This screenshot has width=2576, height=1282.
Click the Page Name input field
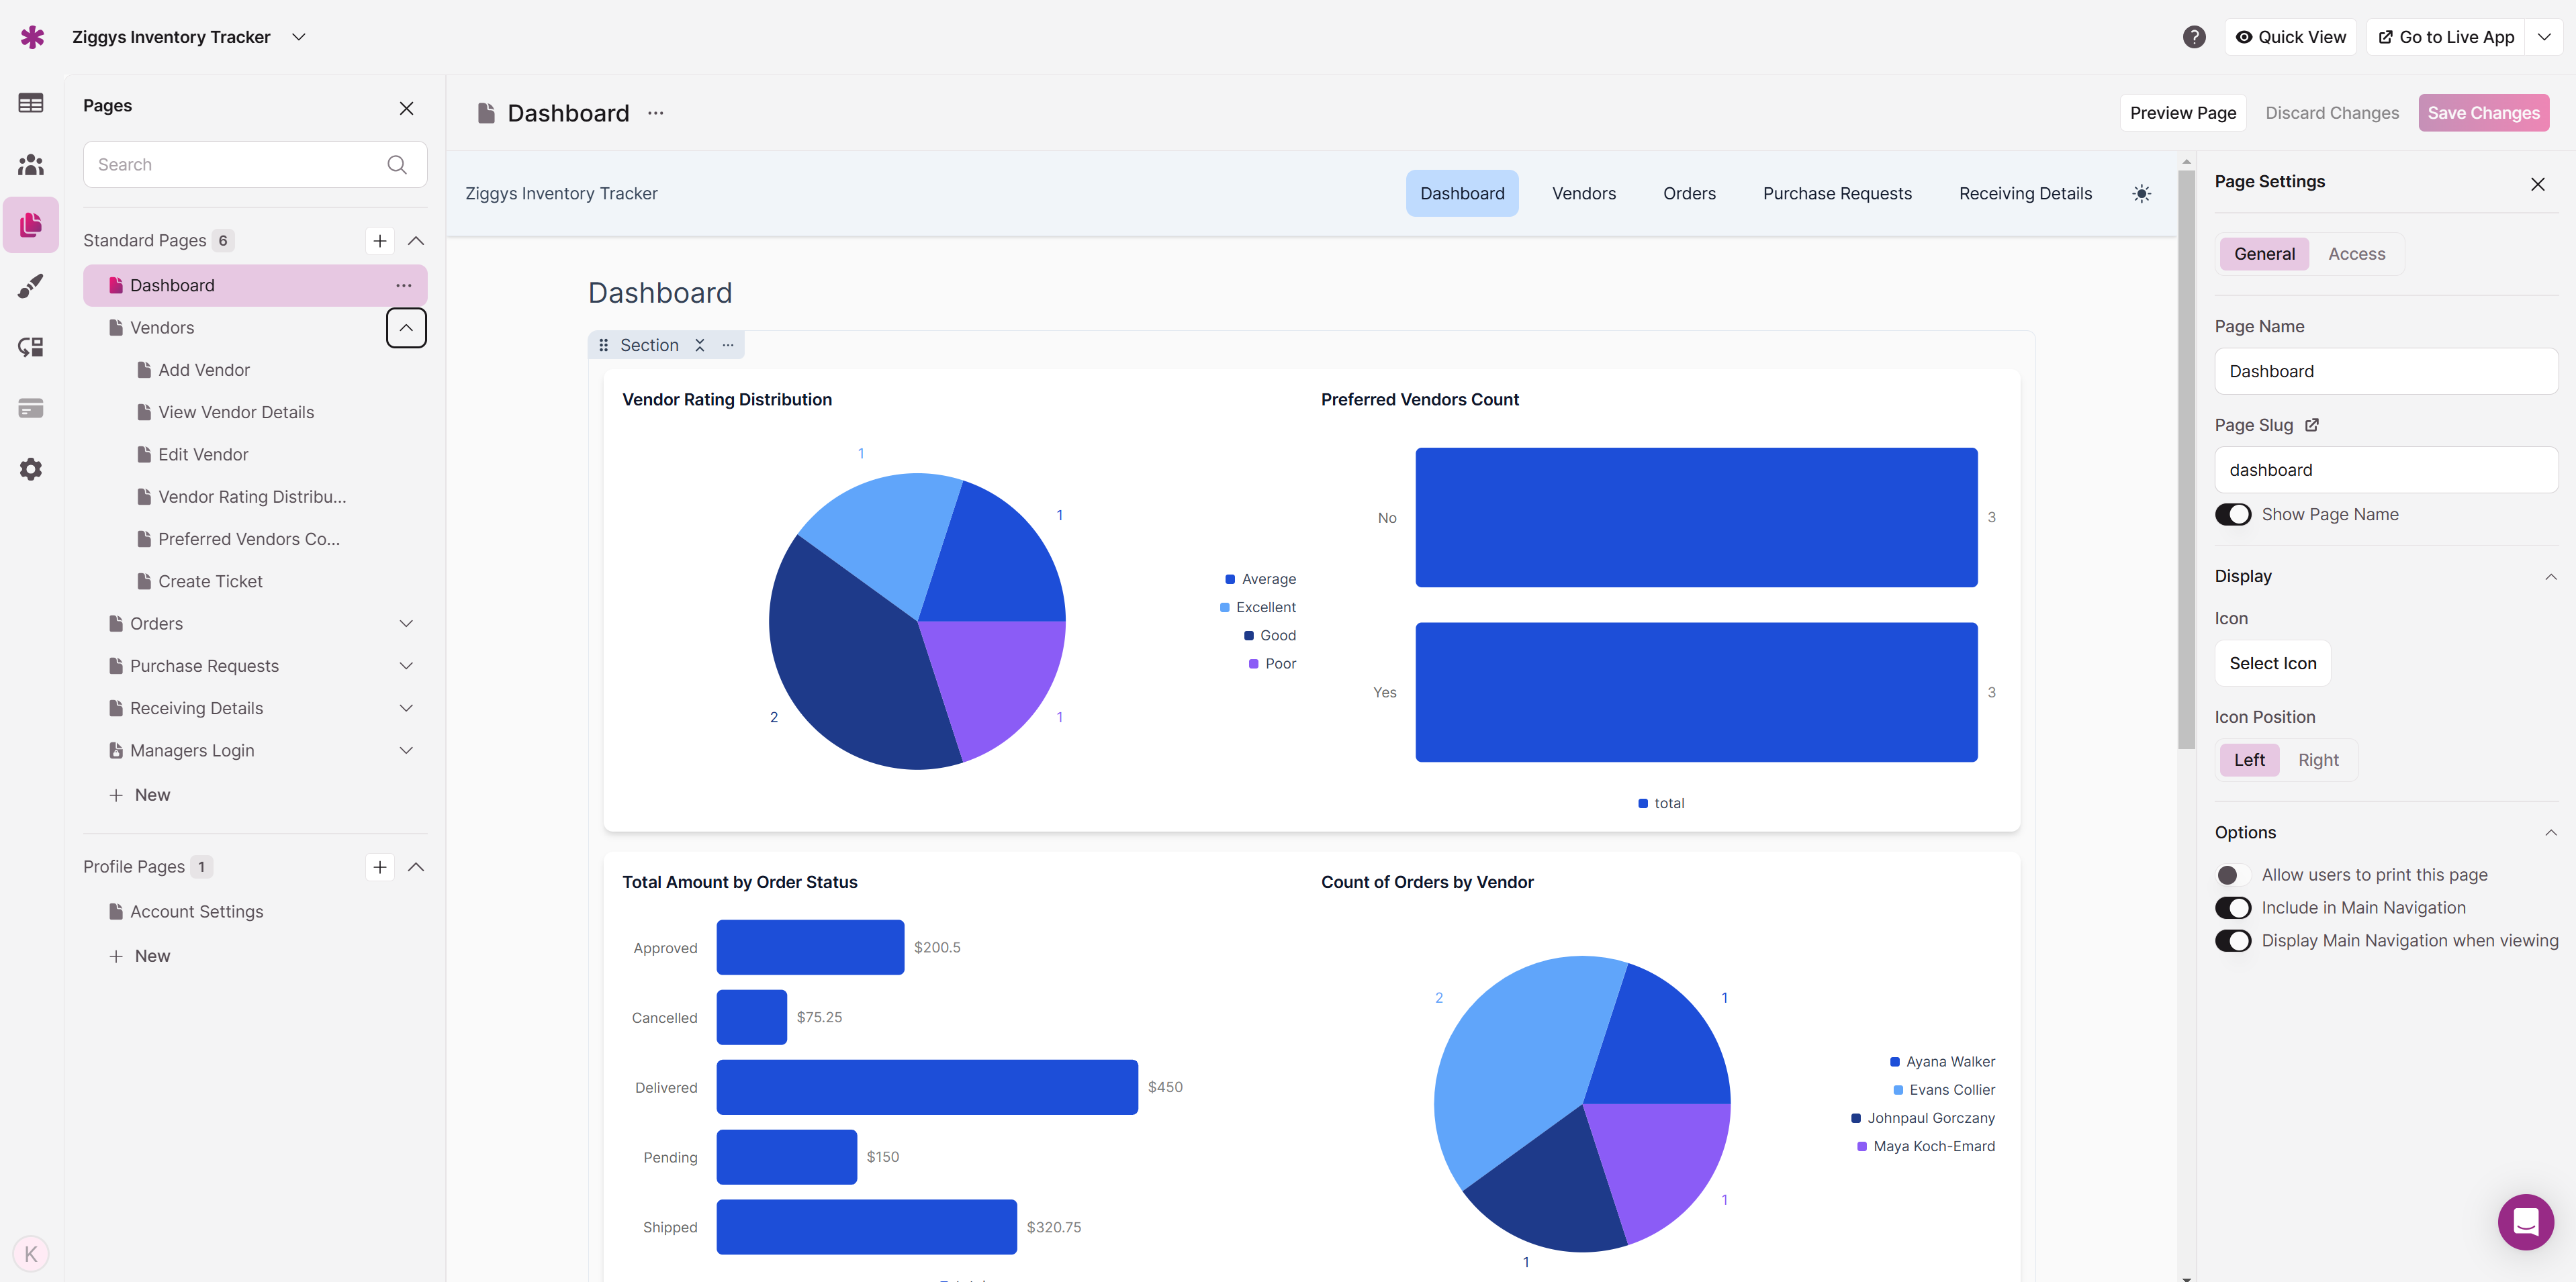[2386, 372]
